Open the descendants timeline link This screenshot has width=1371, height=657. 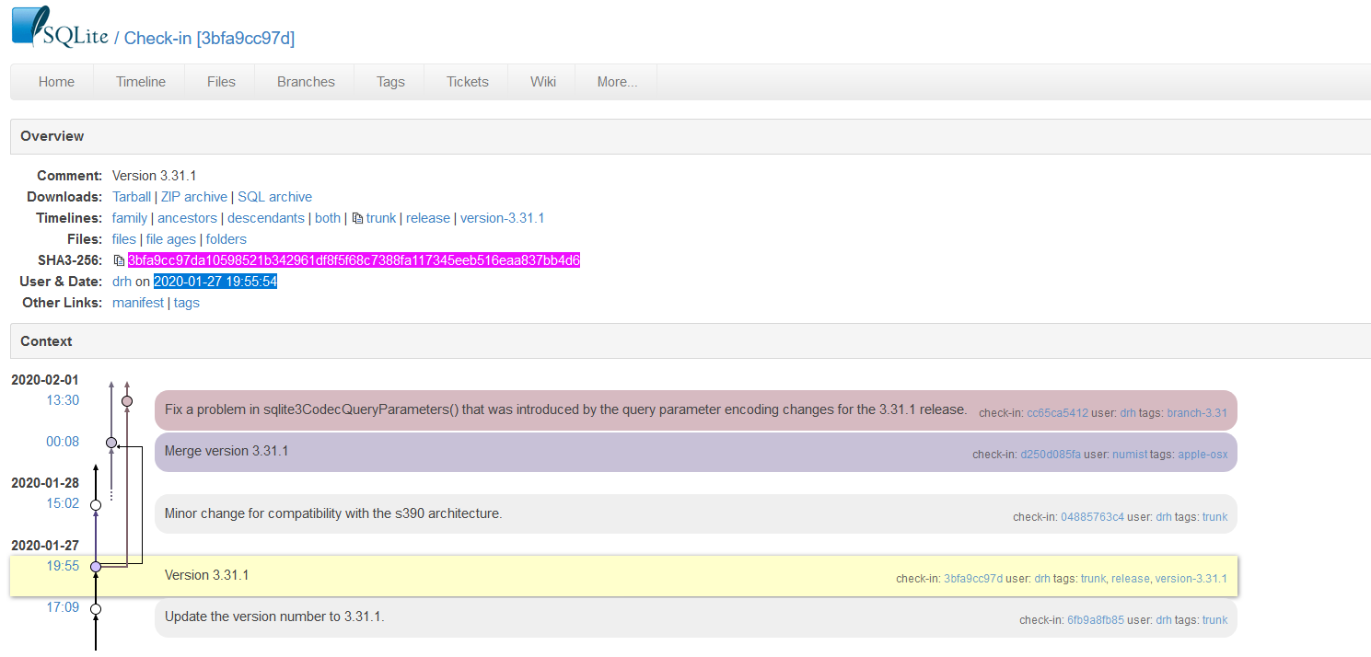pos(266,218)
